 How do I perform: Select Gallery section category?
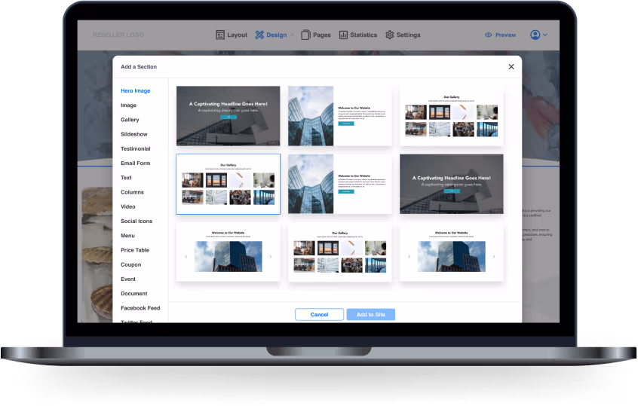(x=130, y=120)
